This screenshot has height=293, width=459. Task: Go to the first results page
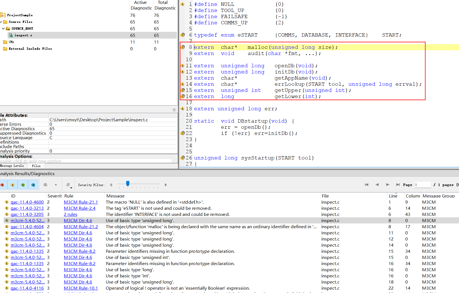(x=367, y=185)
